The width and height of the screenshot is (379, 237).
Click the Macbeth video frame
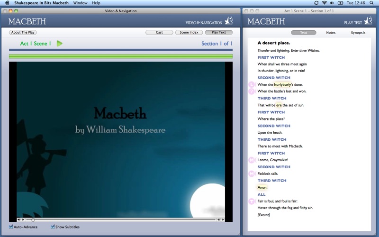pos(121,139)
